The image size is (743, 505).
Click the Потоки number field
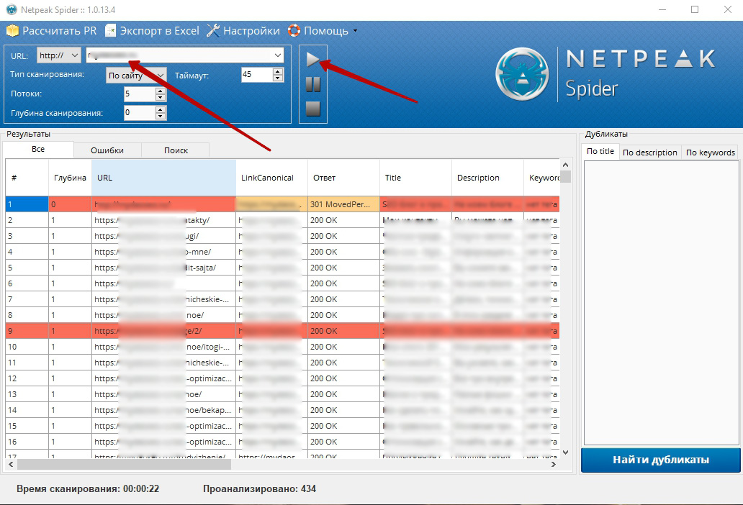click(140, 94)
